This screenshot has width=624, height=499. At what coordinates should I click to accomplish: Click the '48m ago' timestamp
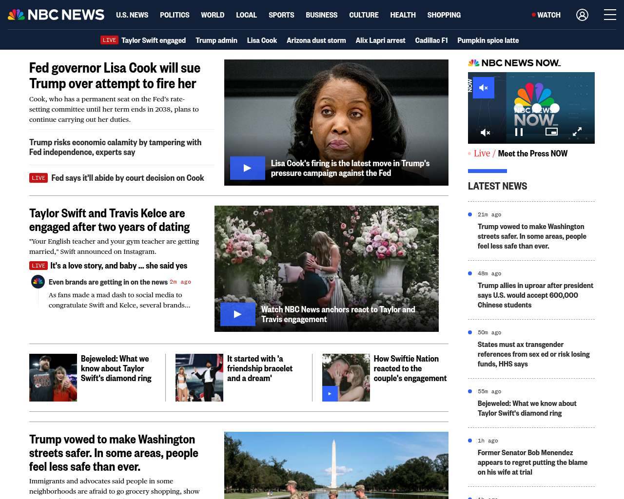(x=489, y=273)
